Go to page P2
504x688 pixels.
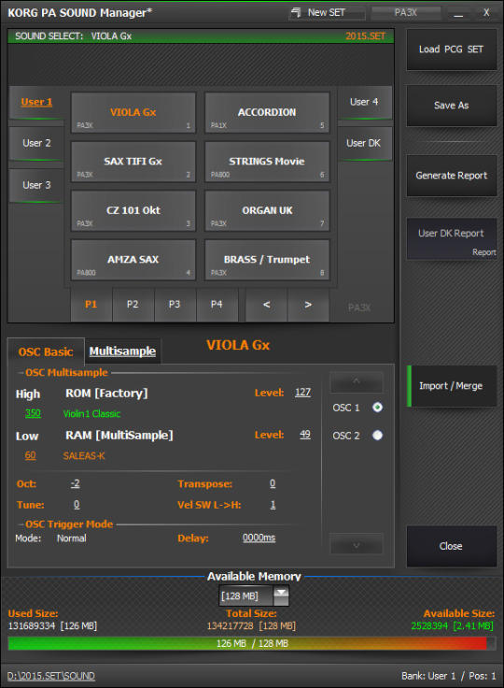click(x=133, y=305)
